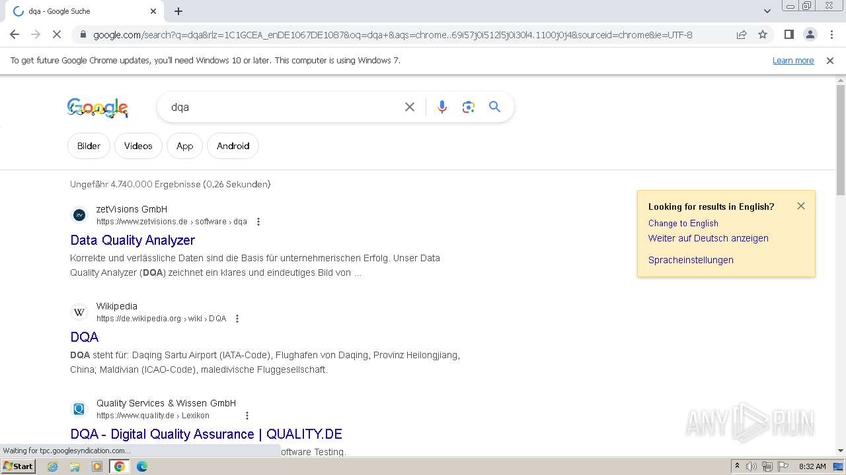Clear the search query
The image size is (846, 475).
[410, 107]
